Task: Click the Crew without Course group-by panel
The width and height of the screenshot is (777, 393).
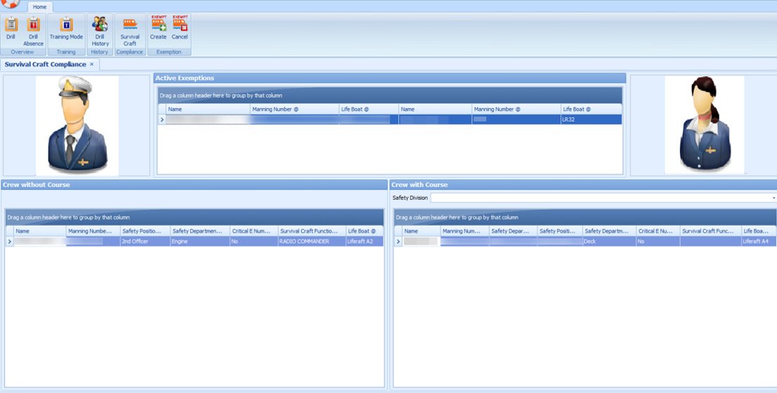Action: click(x=194, y=217)
